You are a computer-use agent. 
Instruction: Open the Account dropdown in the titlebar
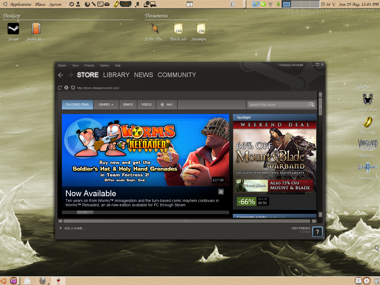[x=297, y=65]
